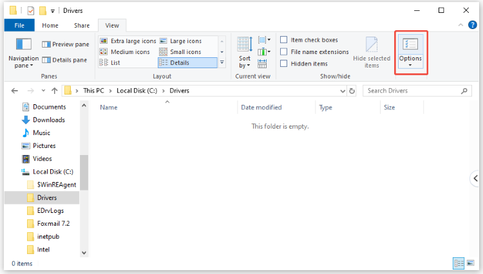
Task: Toggle the Details pane
Action: click(64, 60)
